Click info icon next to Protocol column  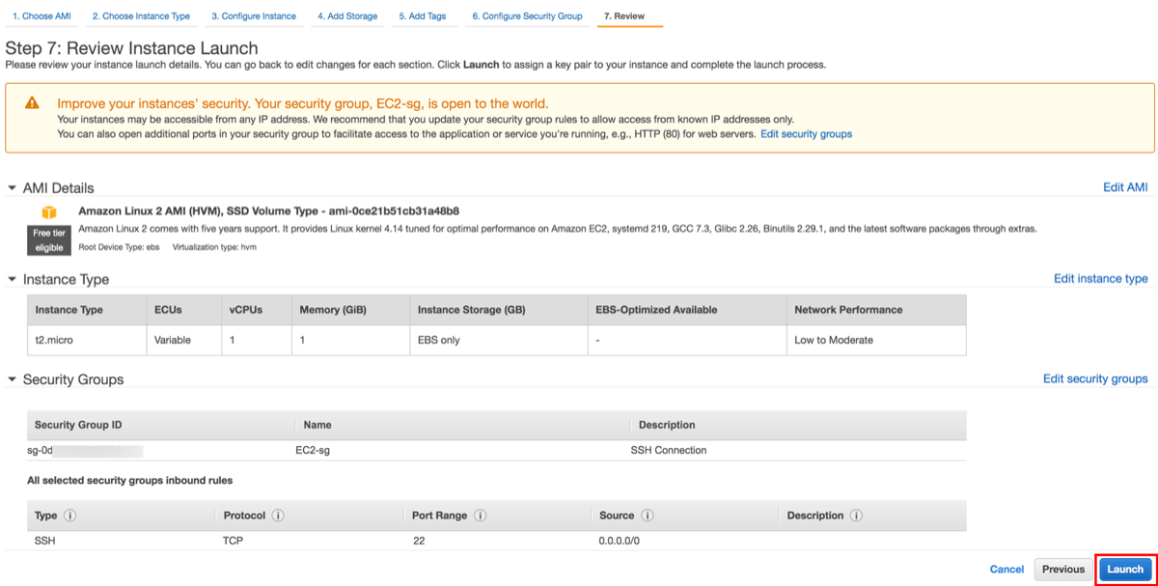point(278,516)
